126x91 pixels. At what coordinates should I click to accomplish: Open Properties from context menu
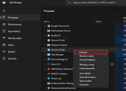pos(91,85)
